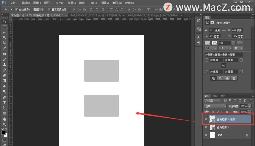Screen dimensions: 255x146
Task: Open the stroke width 4点 dropdown
Action: [x=233, y=43]
